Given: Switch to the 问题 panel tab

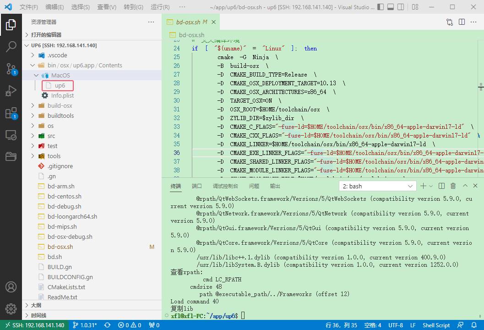Looking at the screenshot, I should point(254,186).
